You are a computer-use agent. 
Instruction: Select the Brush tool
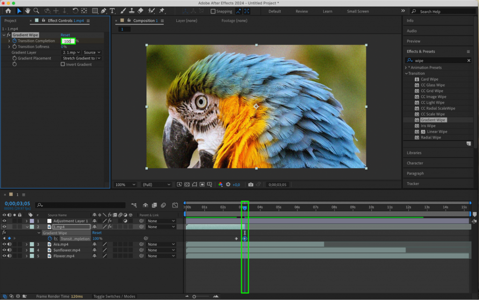pyautogui.click(x=123, y=11)
